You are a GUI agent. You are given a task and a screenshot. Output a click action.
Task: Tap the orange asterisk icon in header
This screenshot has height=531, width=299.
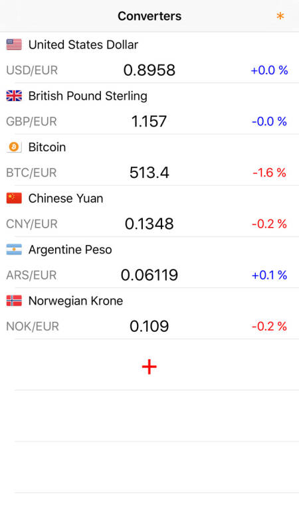pyautogui.click(x=280, y=16)
